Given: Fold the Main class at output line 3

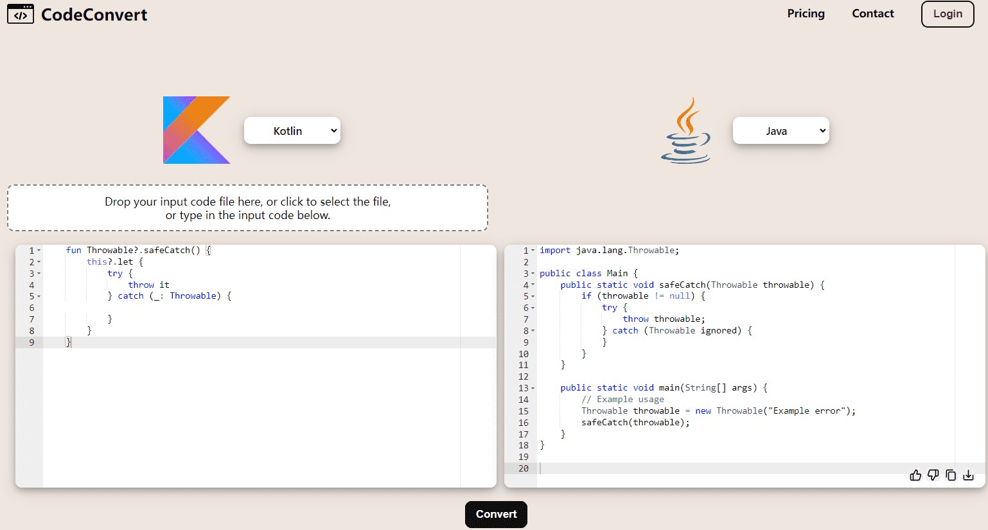Looking at the screenshot, I should pyautogui.click(x=533, y=274).
